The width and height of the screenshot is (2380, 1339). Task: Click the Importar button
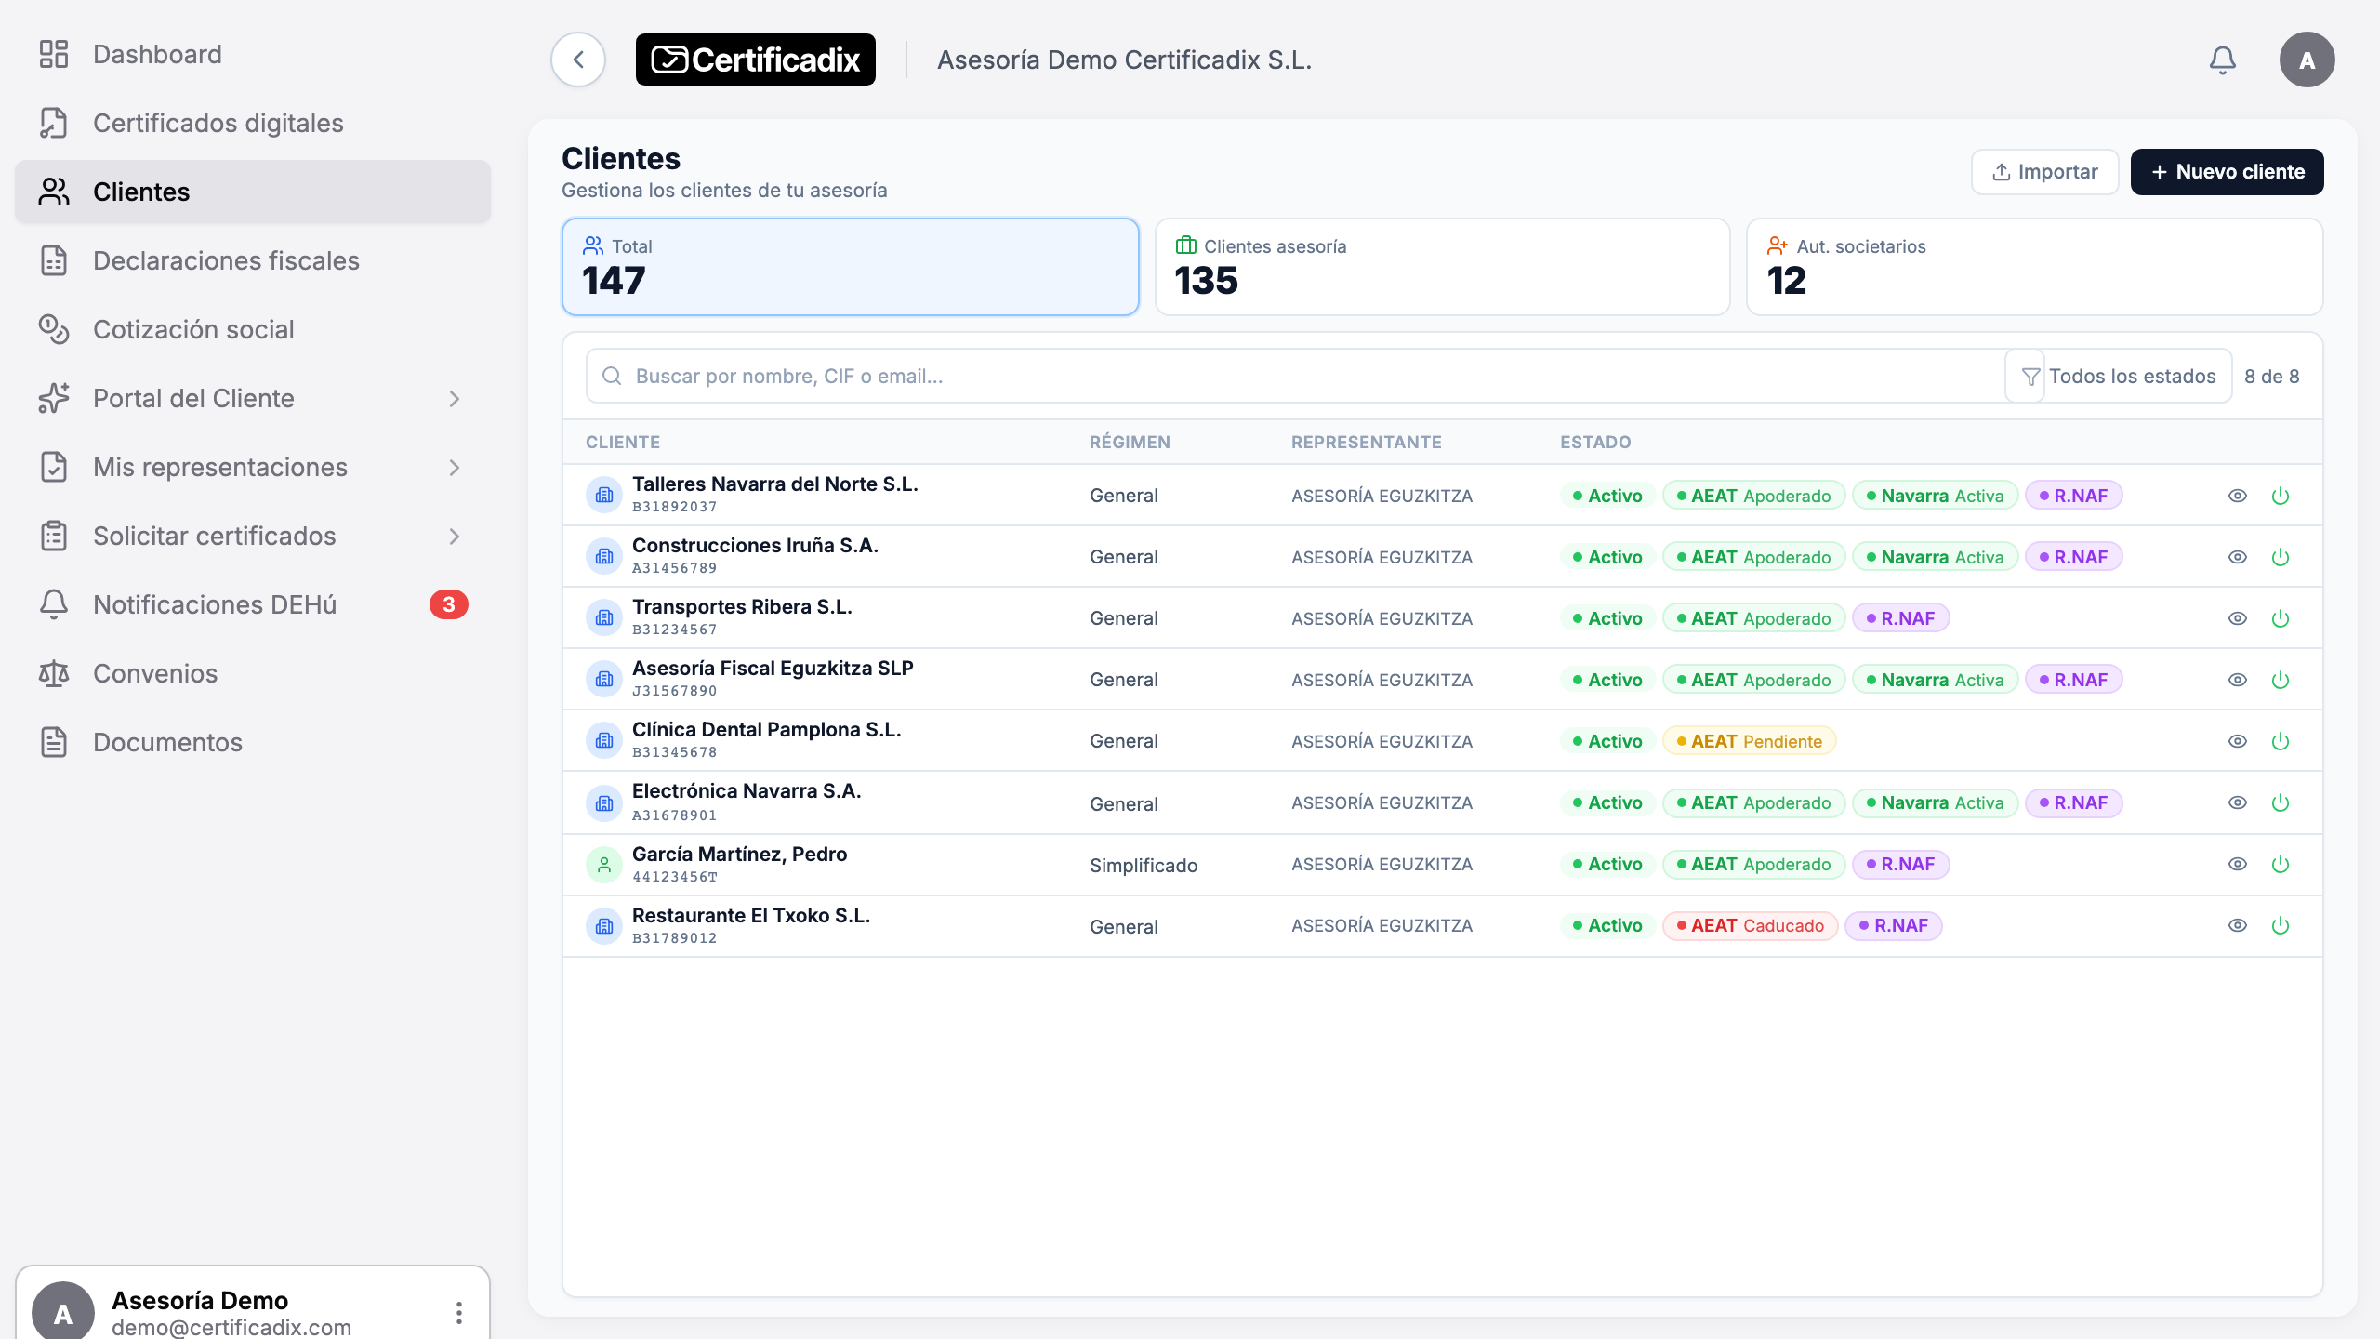click(x=2044, y=172)
